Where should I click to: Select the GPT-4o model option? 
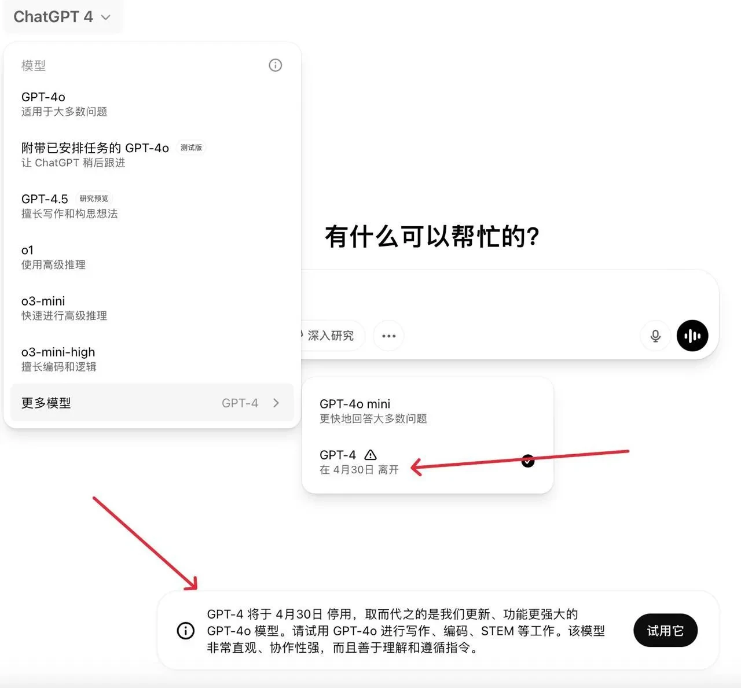[x=152, y=104]
